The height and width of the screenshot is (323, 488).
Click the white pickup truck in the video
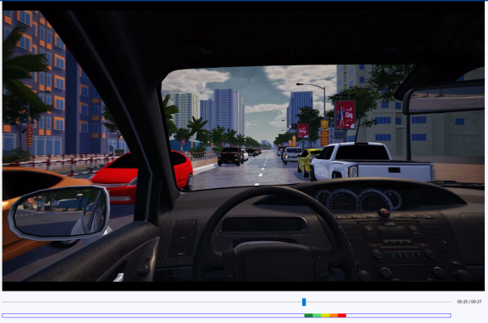click(364, 164)
